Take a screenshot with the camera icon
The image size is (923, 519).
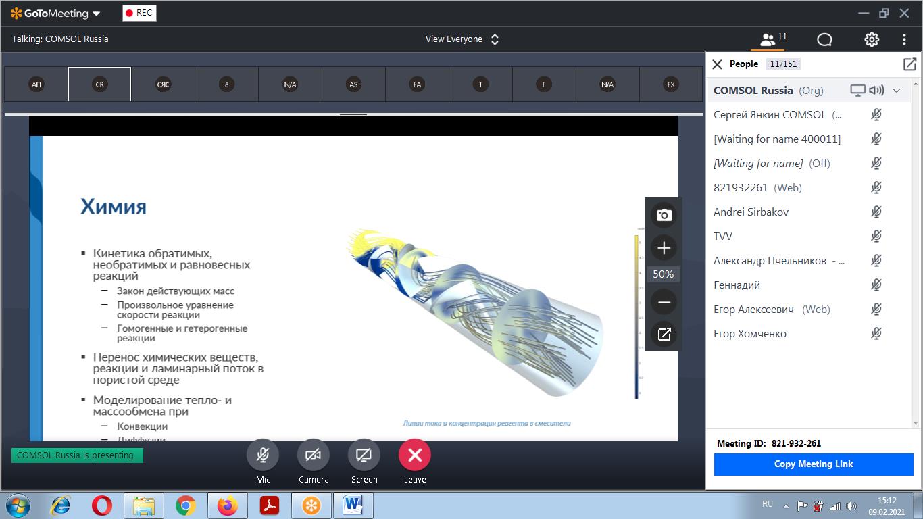pyautogui.click(x=664, y=215)
